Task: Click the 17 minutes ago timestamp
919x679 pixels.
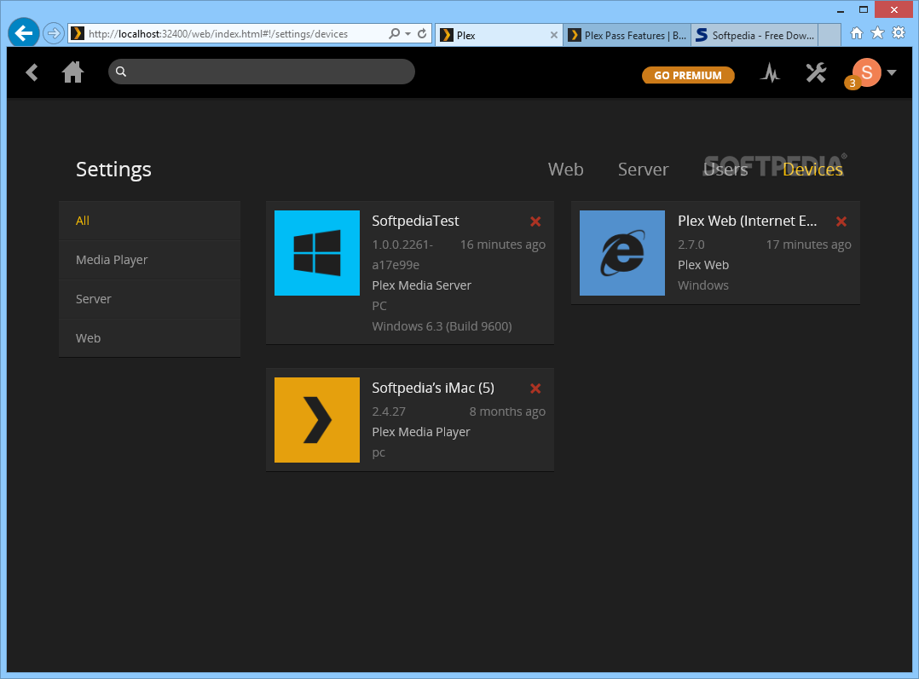Action: tap(809, 245)
